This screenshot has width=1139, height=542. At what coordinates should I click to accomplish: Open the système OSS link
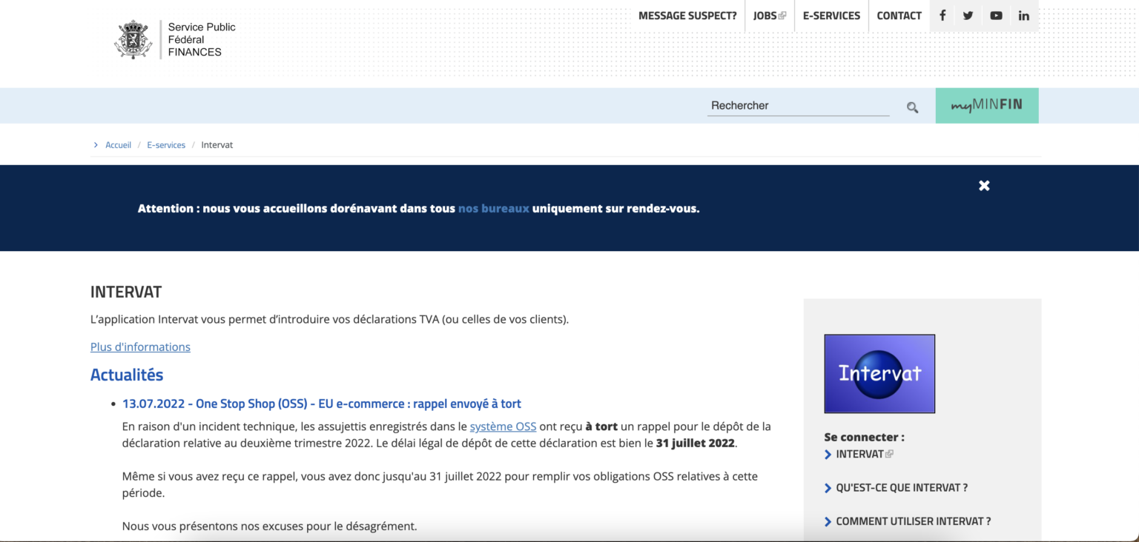[503, 426]
